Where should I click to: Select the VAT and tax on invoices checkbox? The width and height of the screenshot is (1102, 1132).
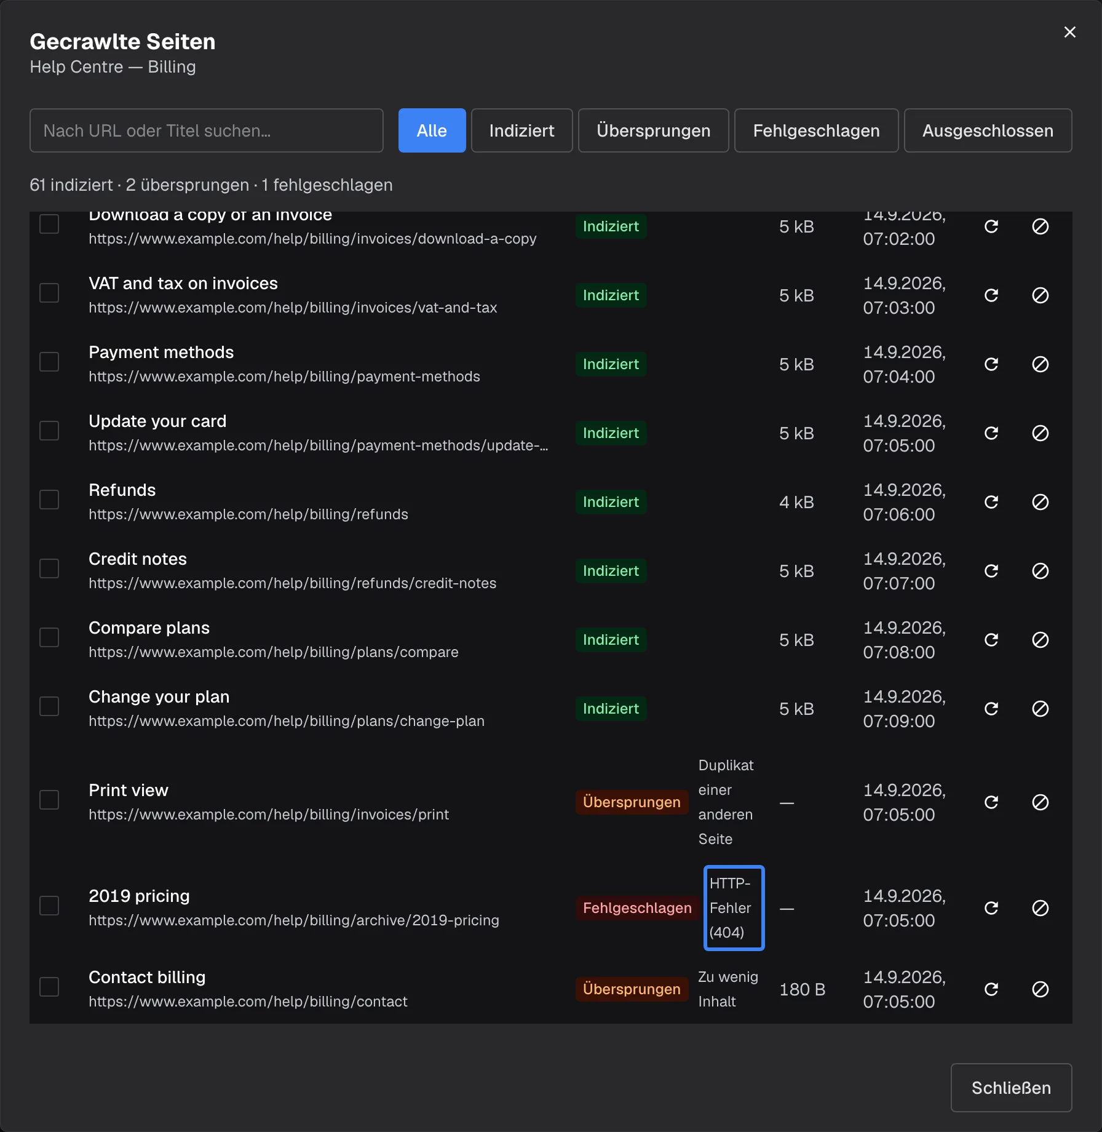click(x=49, y=293)
